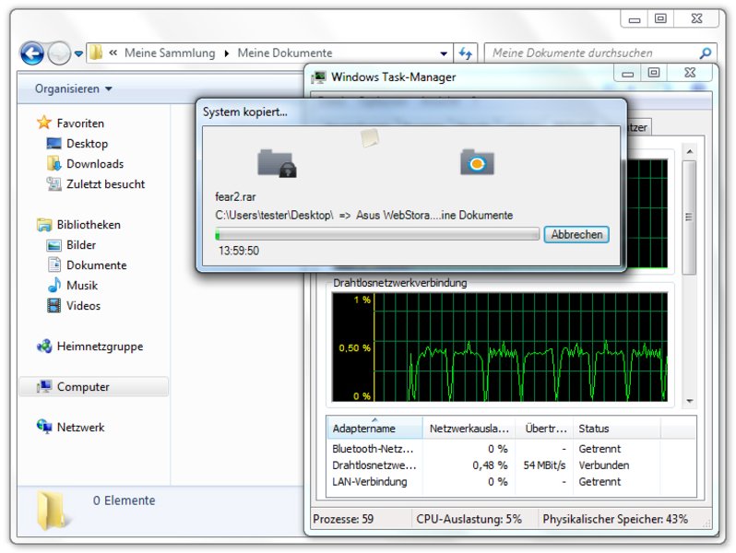Click the Favoriten star icon
This screenshot has width=736, height=553.
[44, 123]
